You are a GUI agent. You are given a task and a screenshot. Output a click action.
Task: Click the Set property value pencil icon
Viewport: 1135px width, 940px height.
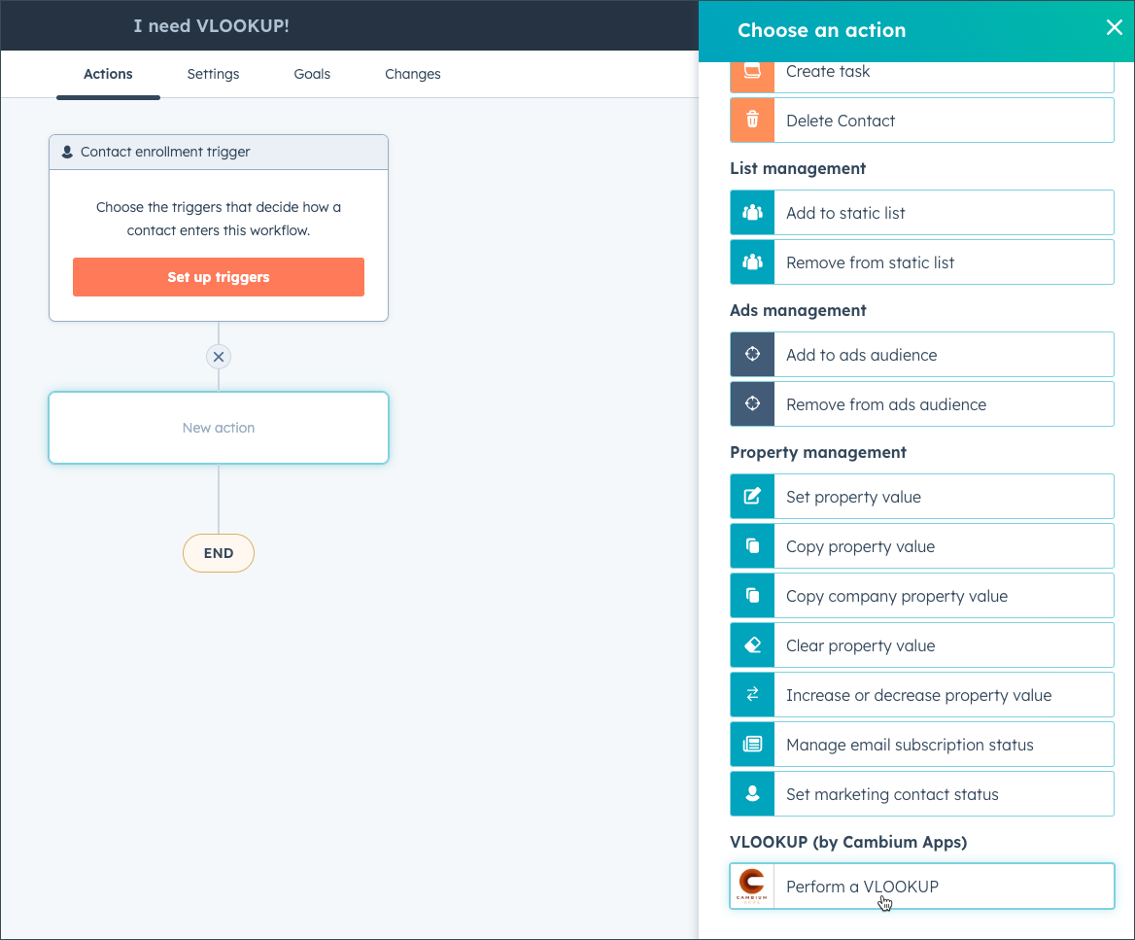coord(752,497)
